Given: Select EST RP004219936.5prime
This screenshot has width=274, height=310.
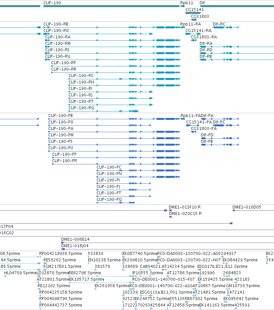Looking at the screenshot, I should [x=61, y=254].
